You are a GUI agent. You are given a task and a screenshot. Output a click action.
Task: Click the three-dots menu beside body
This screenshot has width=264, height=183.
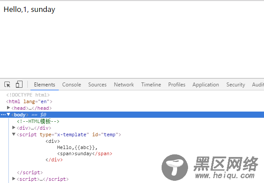click(x=3, y=115)
